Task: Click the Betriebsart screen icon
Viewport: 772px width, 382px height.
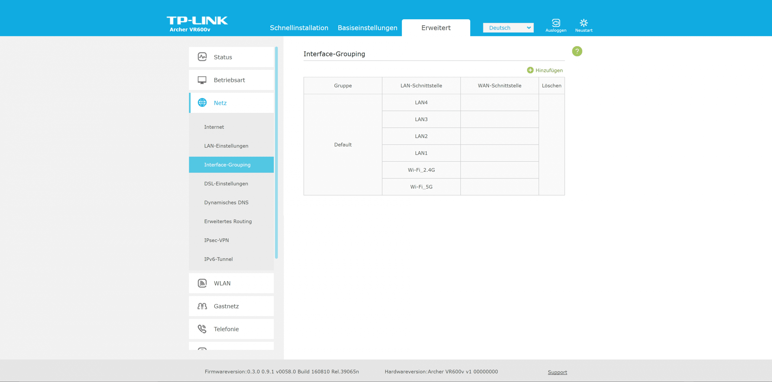Action: pos(202,80)
